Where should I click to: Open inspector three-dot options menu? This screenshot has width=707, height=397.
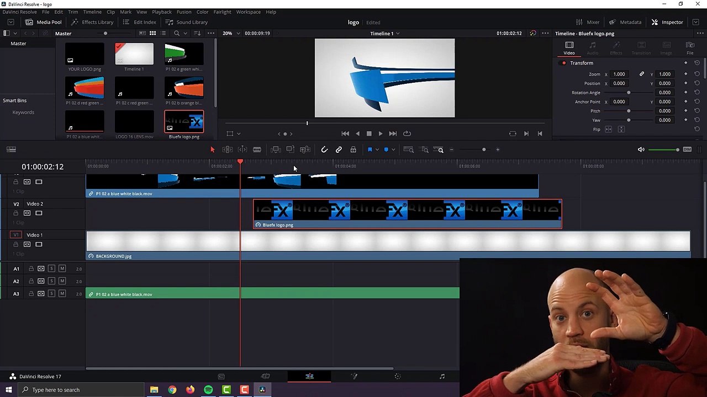[700, 33]
